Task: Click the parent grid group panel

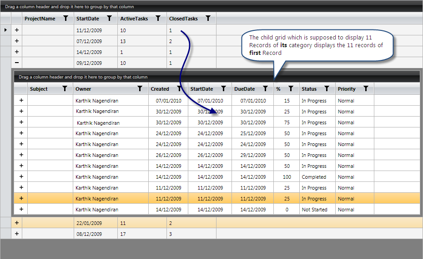Action: pyautogui.click(x=211, y=7)
